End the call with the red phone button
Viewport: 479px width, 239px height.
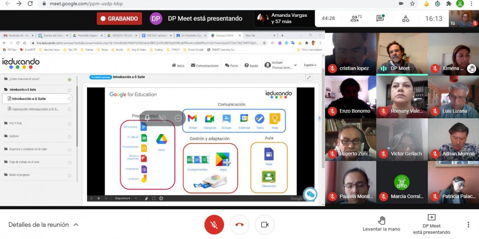pyautogui.click(x=239, y=225)
